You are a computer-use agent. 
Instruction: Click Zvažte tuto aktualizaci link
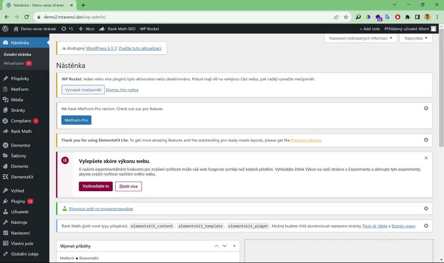click(140, 48)
